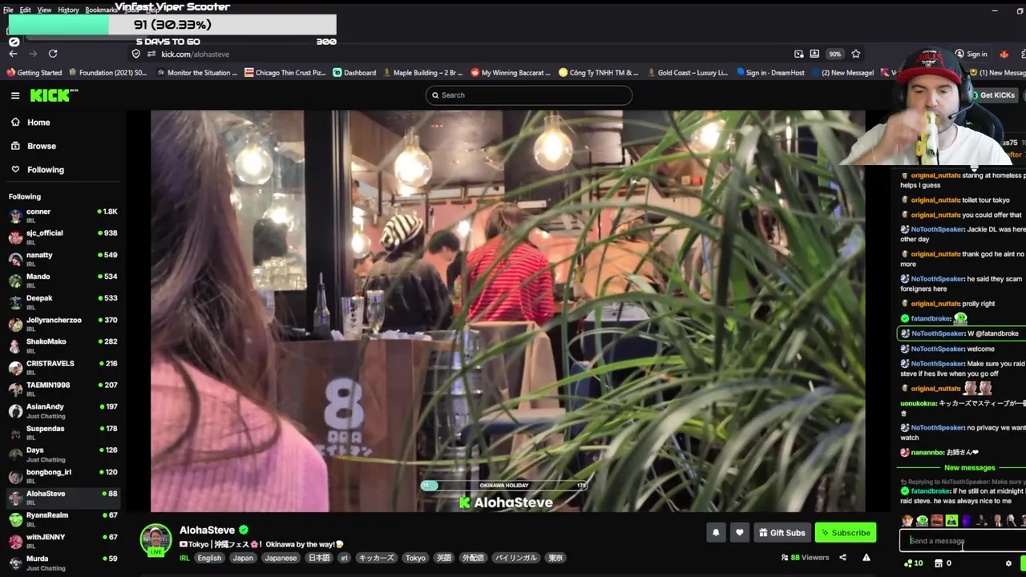Open the History menu
Screen dimensions: 1026x577
tap(68, 10)
